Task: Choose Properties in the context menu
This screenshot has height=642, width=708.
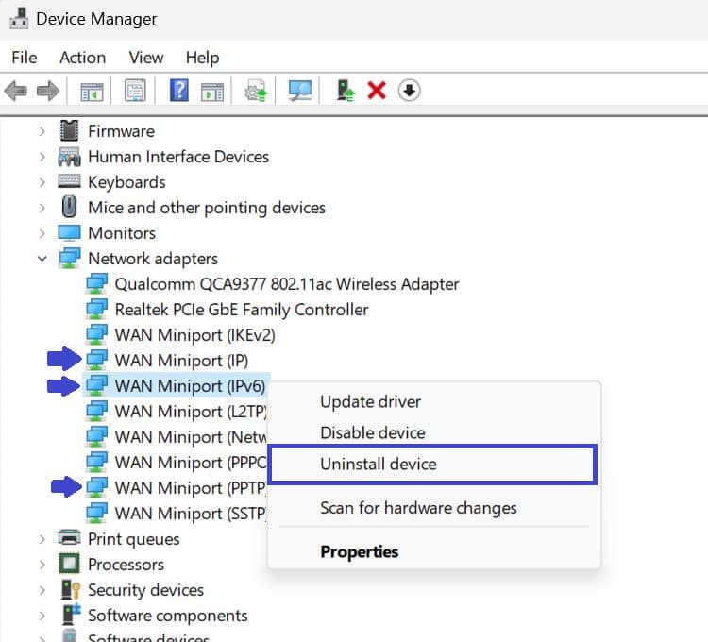Action: (359, 551)
